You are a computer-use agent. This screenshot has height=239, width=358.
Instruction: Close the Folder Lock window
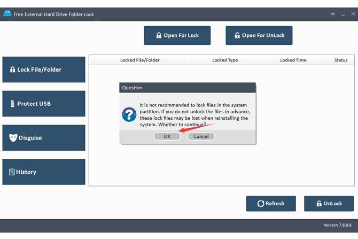353,14
